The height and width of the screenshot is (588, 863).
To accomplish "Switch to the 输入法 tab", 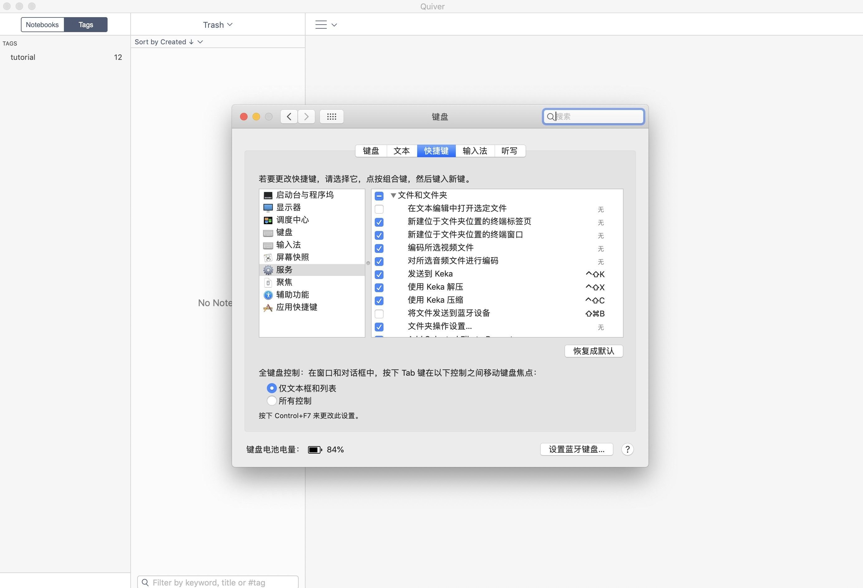I will 475,151.
